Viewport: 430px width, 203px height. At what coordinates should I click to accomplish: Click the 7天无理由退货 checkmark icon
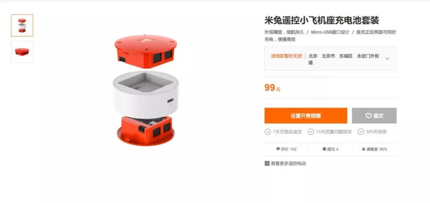coord(268,132)
